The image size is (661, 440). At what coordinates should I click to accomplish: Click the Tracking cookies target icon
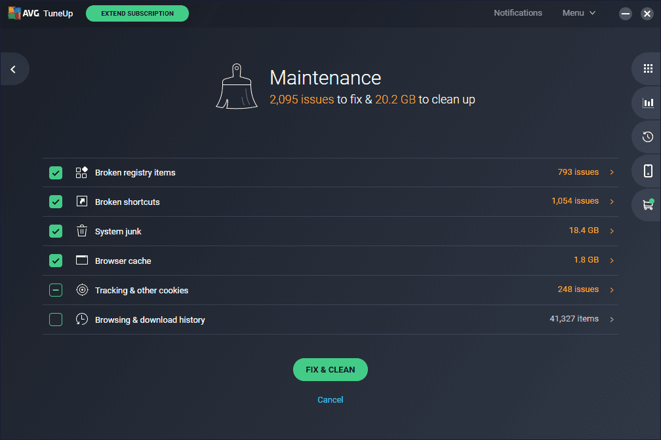pyautogui.click(x=82, y=289)
